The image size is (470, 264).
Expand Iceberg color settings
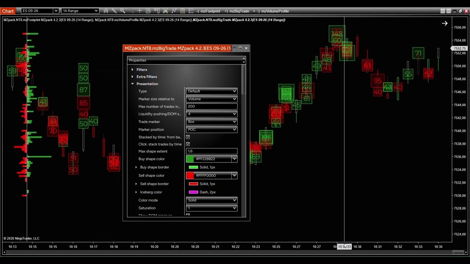(x=136, y=192)
